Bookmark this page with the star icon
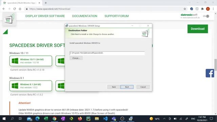This screenshot has height=122, width=217. click(x=185, y=9)
